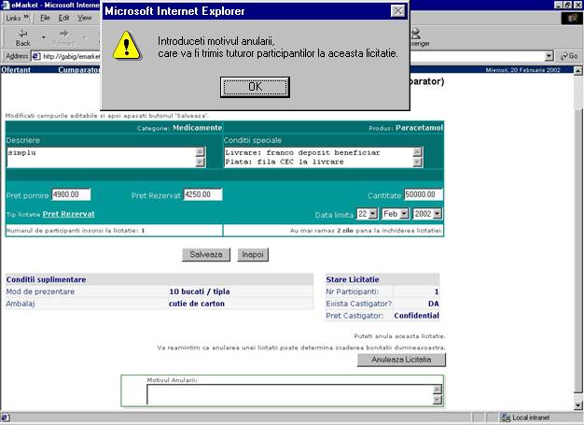Open the View menu

pyautogui.click(x=84, y=18)
